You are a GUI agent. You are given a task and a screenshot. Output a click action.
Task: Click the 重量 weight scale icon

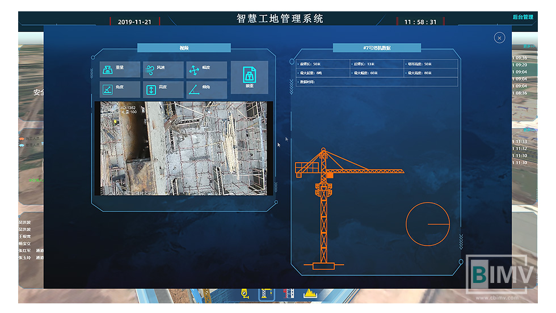click(x=107, y=70)
